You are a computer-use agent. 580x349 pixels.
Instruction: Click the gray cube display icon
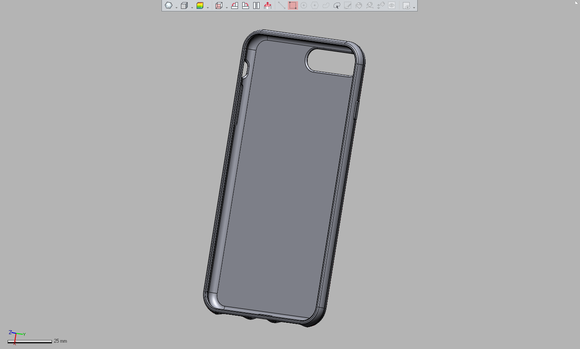(x=184, y=5)
